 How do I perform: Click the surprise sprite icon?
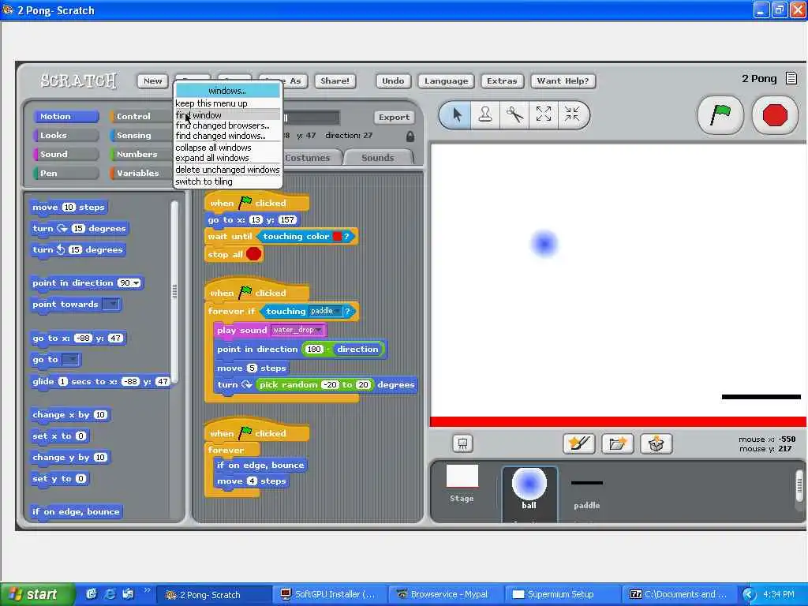point(656,443)
